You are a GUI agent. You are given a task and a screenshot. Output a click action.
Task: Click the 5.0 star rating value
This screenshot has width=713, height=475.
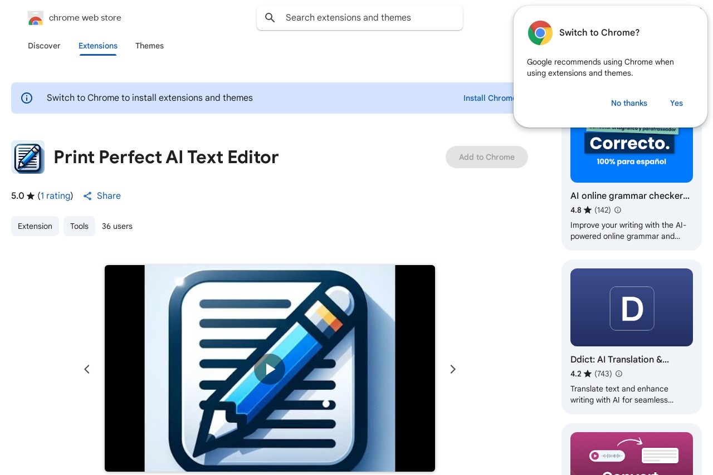18,196
